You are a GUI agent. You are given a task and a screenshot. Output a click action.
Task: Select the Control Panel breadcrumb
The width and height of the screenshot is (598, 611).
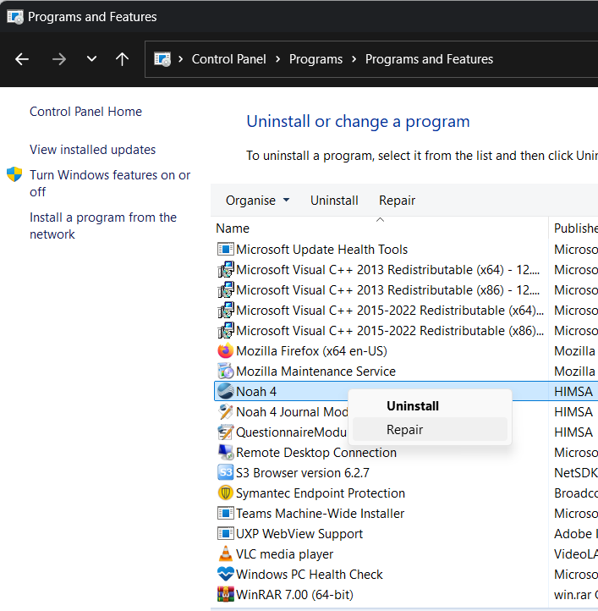tap(228, 59)
